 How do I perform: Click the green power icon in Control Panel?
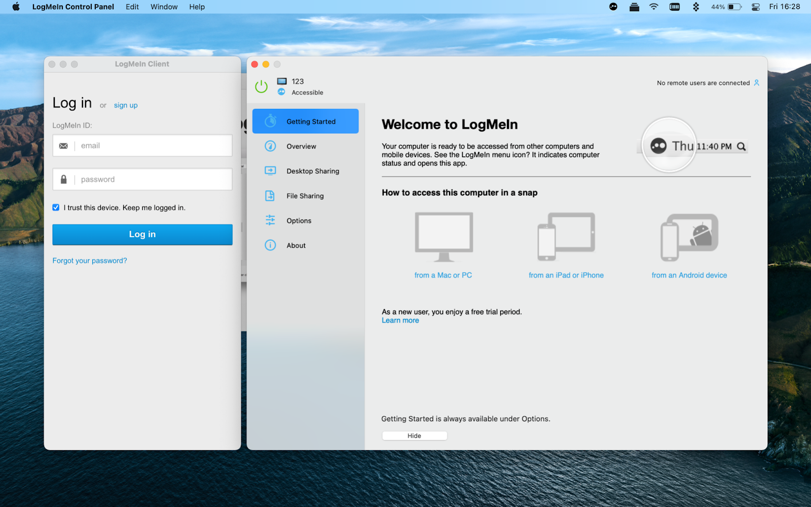pyautogui.click(x=261, y=87)
